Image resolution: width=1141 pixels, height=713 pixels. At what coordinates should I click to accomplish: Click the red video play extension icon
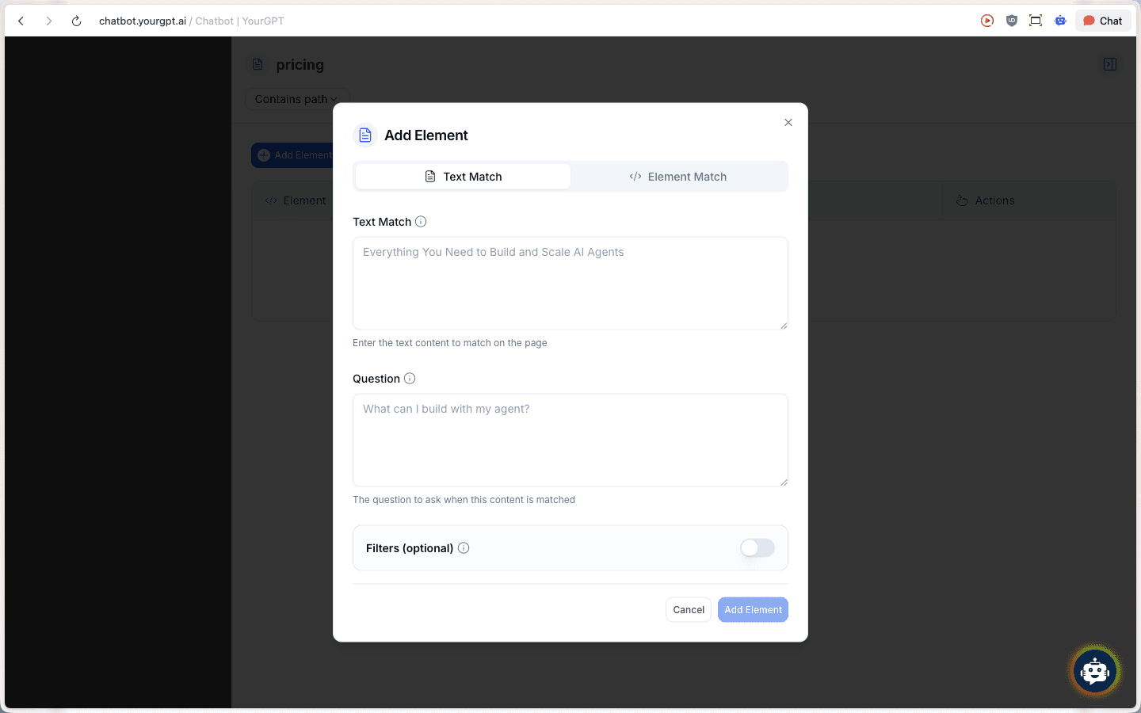(x=986, y=21)
